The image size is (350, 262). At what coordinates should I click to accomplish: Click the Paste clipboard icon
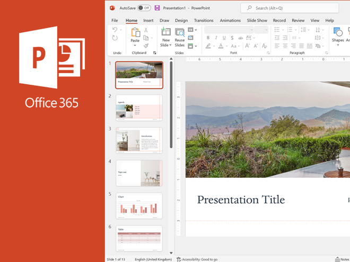(x=135, y=33)
